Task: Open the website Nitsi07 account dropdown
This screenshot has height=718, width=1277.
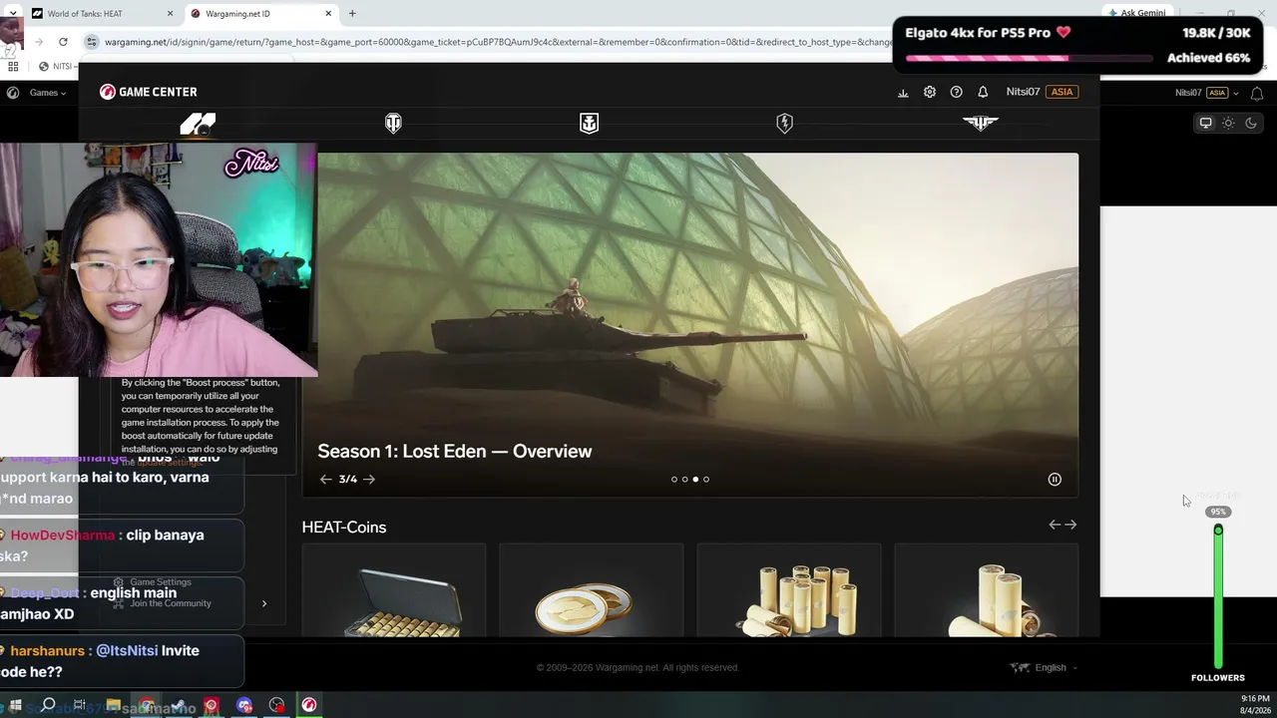Action: tap(1207, 93)
